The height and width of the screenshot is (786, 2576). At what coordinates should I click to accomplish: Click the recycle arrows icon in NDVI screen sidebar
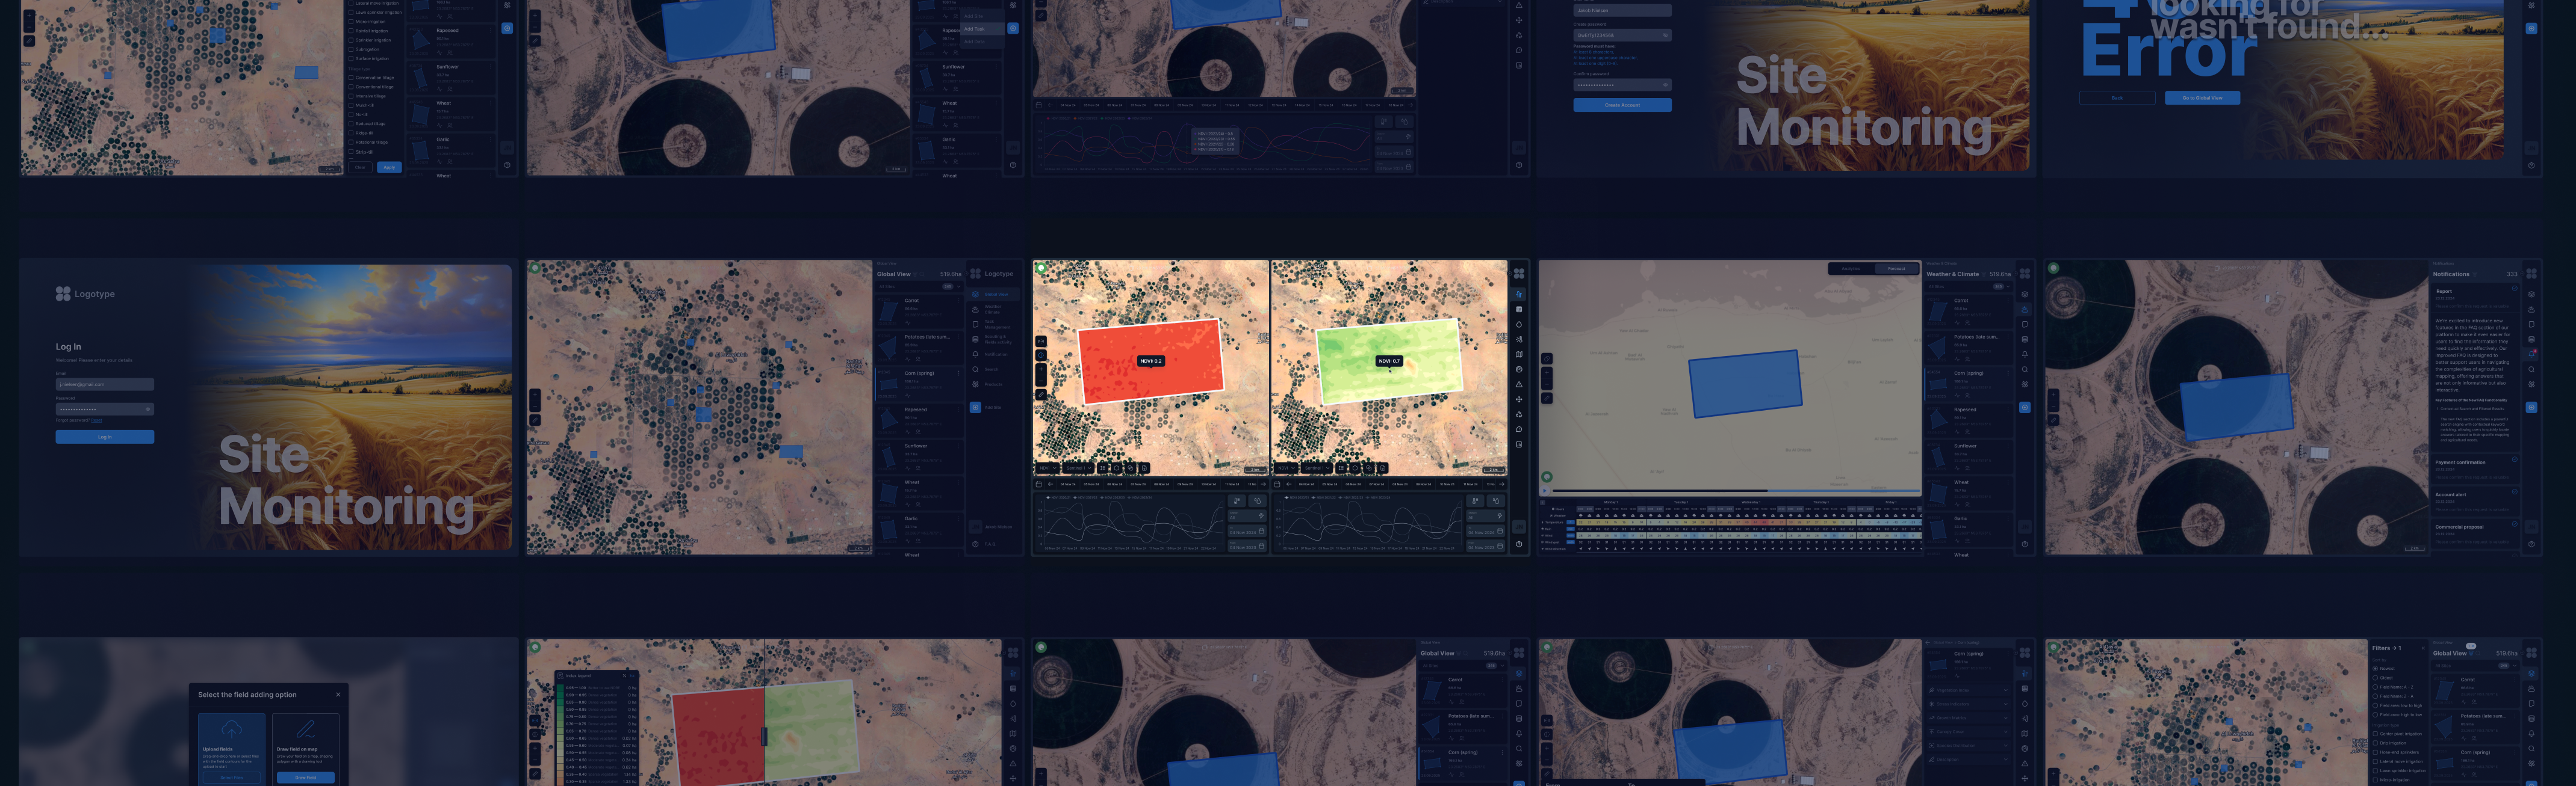1519,414
